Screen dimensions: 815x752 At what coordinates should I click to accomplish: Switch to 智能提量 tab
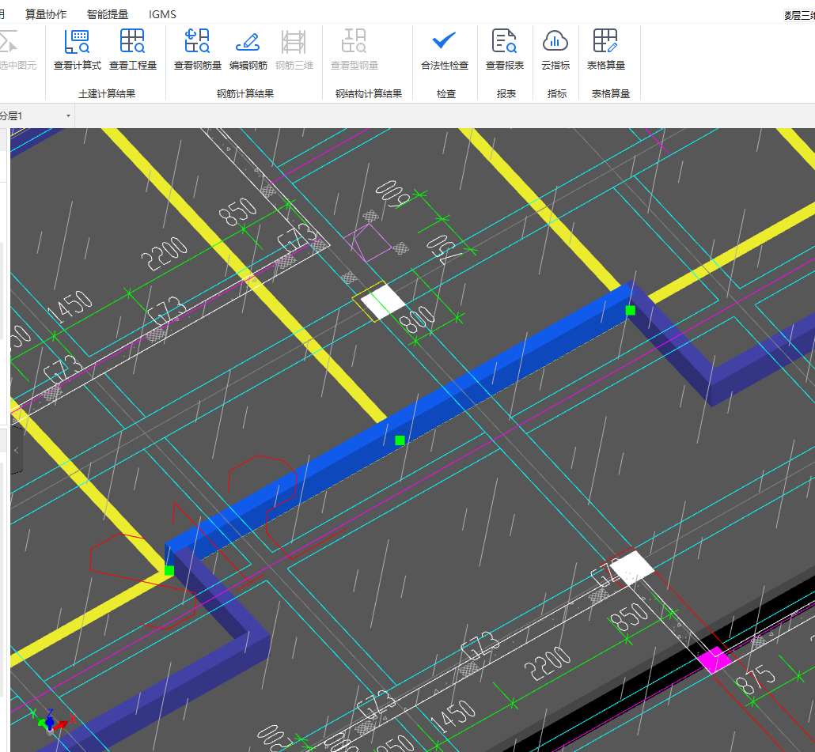coord(107,14)
